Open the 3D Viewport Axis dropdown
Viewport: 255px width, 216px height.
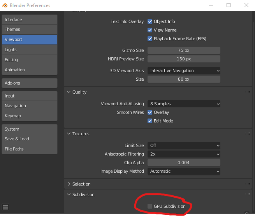coord(183,71)
